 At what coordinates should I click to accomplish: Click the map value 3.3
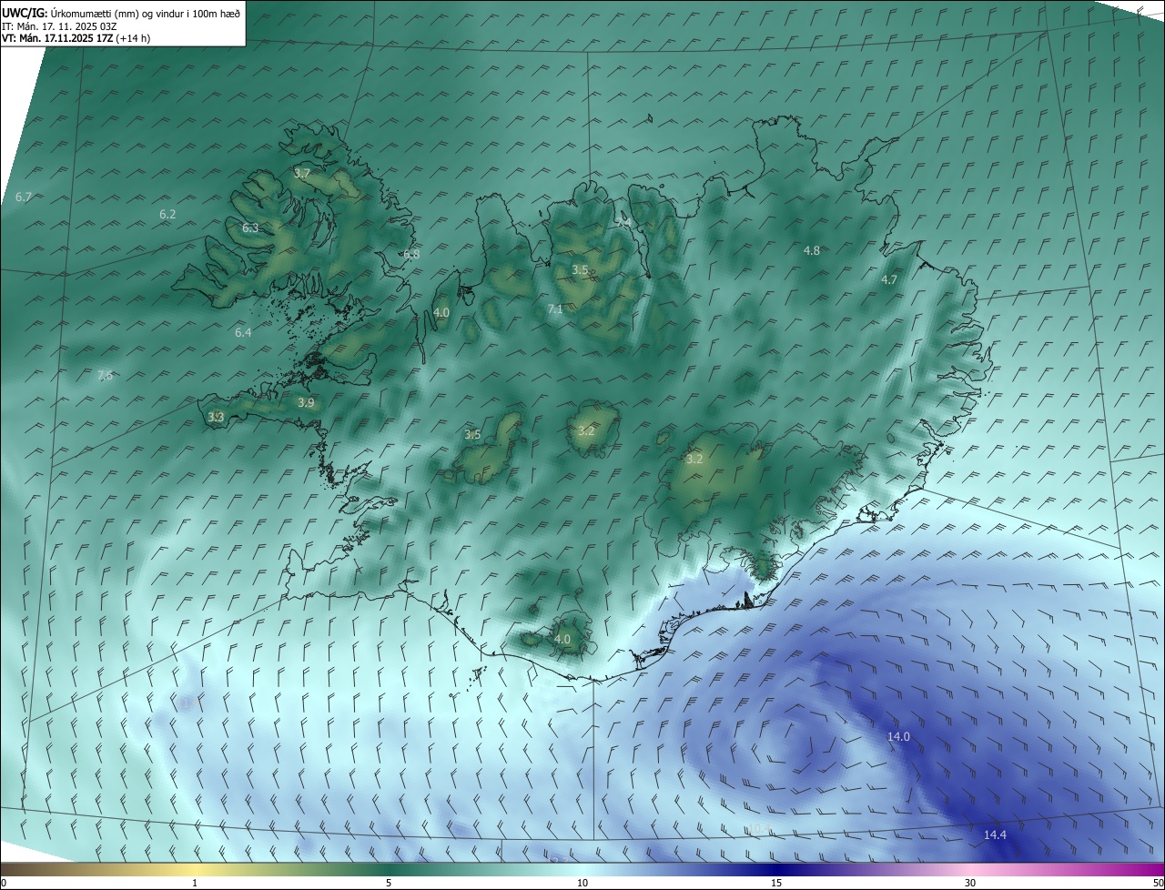point(216,417)
